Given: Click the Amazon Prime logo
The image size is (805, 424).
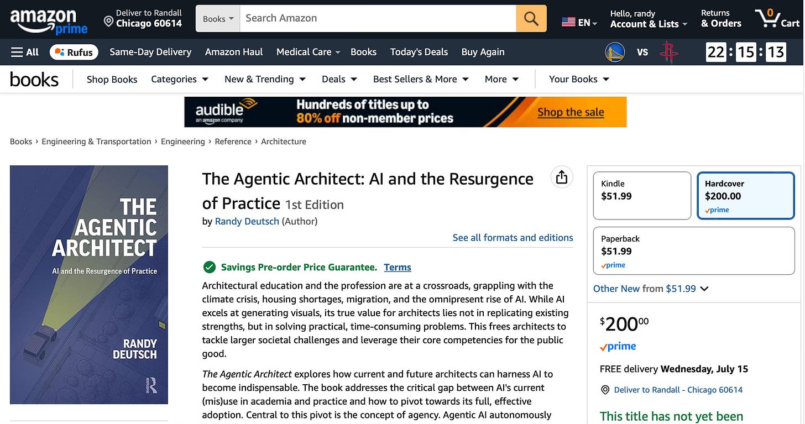Looking at the screenshot, I should click(x=49, y=21).
